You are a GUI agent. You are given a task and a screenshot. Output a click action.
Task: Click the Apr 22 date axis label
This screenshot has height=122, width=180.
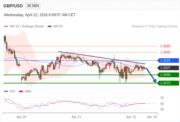point(131,117)
